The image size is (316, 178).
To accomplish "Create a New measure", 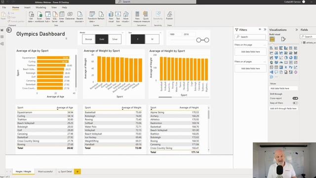I will coord(137,17).
